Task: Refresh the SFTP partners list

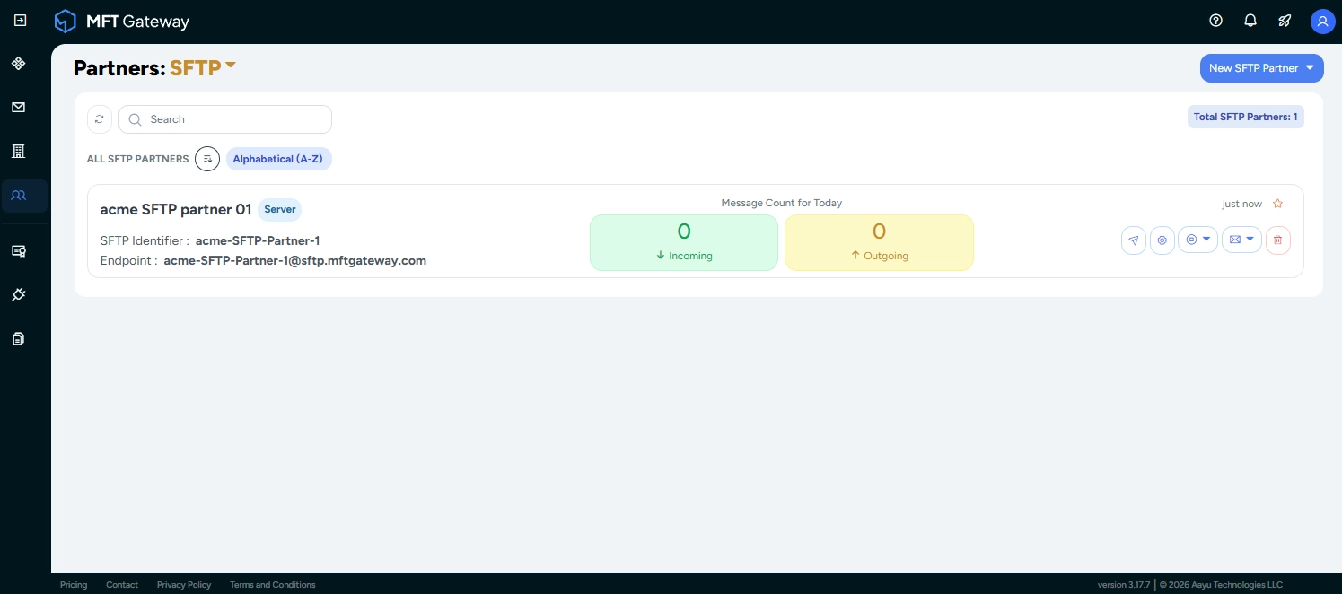Action: pyautogui.click(x=100, y=119)
